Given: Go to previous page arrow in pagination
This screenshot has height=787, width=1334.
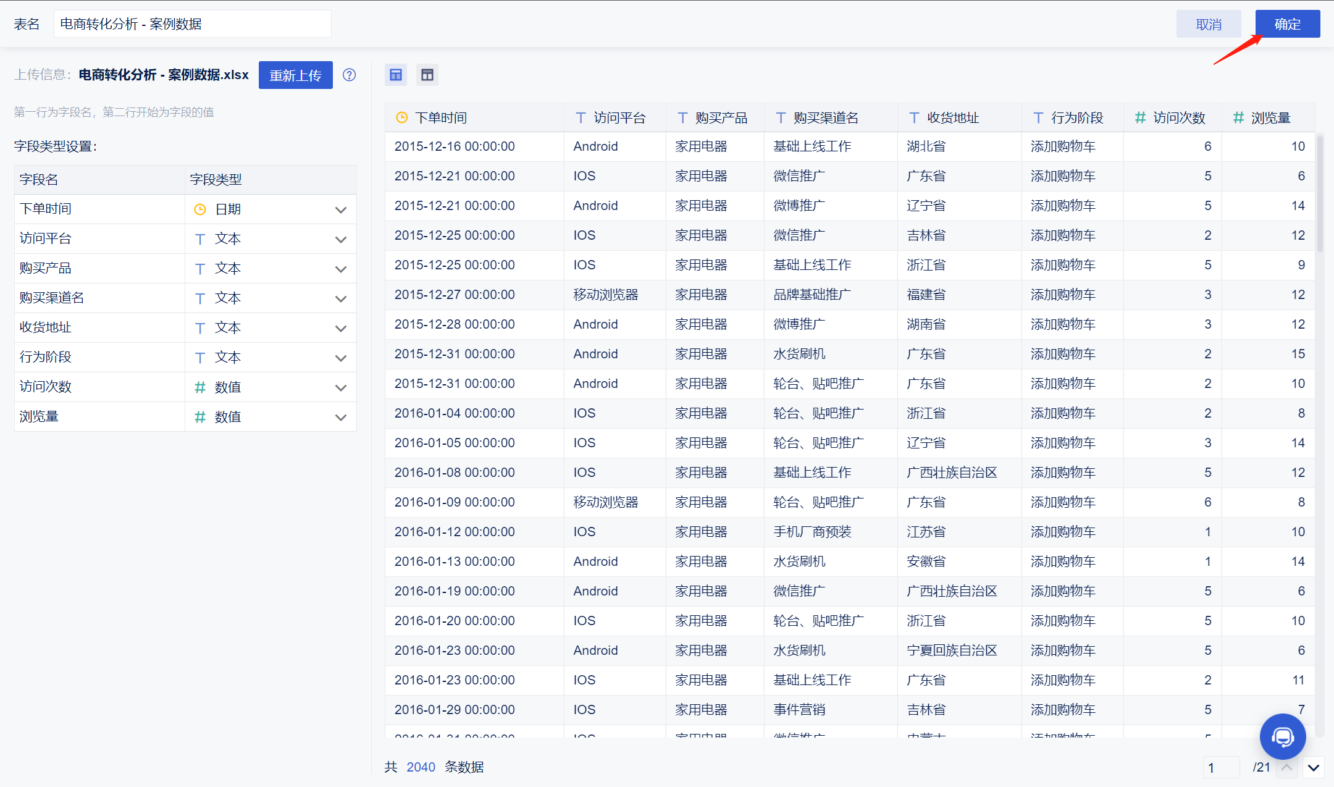Looking at the screenshot, I should click(1287, 767).
